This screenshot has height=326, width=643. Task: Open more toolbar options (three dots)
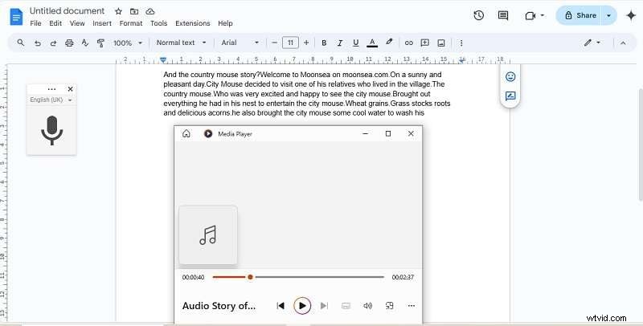point(461,43)
